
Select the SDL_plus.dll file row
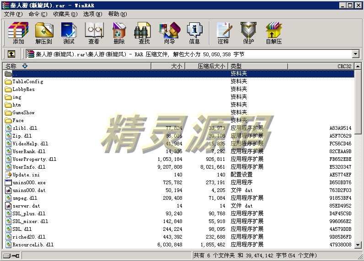[x=179, y=213]
